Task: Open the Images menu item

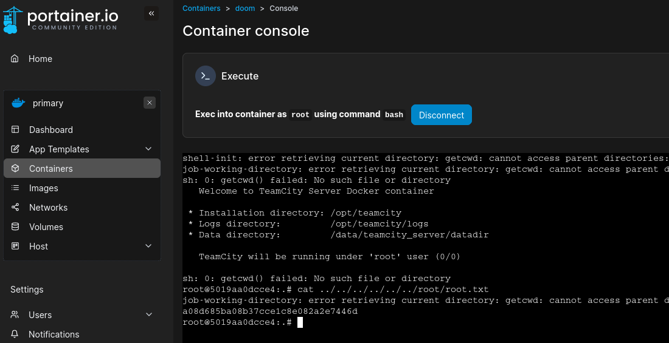Action: pos(44,188)
